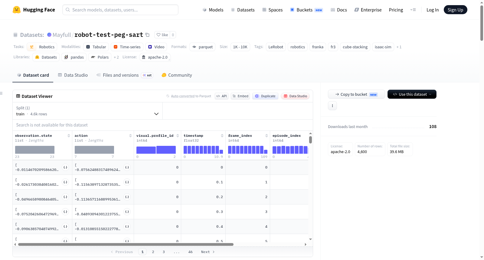Select the Tabular modality tag
Viewport: 484px width, 260px height.
point(96,47)
